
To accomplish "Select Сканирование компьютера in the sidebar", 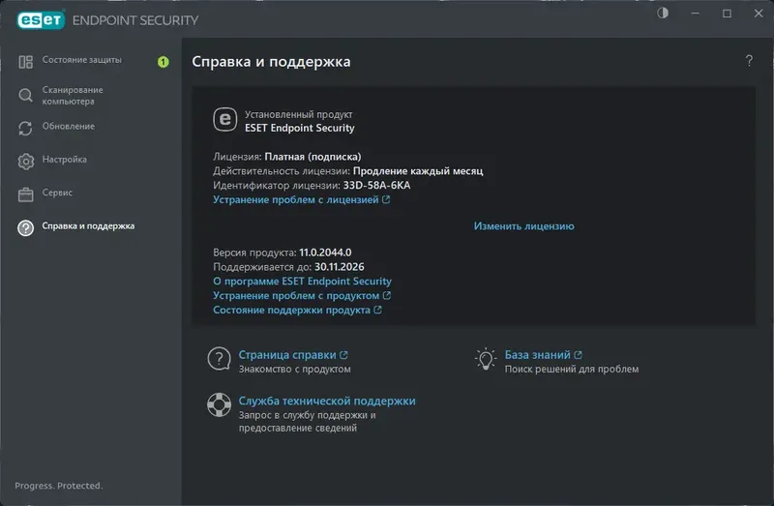I will coord(73,95).
